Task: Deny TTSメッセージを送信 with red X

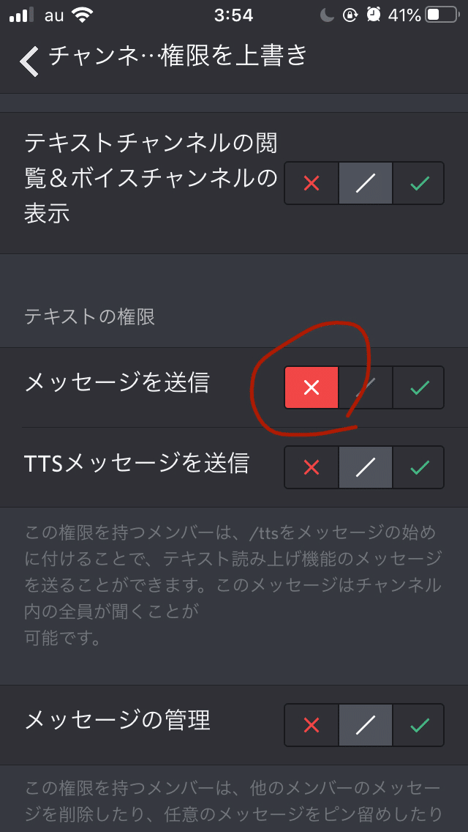Action: click(x=312, y=467)
